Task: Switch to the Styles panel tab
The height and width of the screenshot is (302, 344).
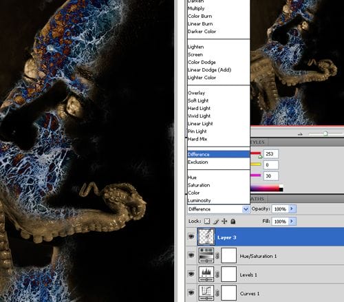Action: (x=257, y=142)
